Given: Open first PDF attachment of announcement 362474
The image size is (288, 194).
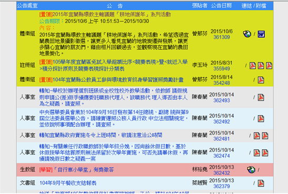Looking at the screenshot, I should coord(257,152).
